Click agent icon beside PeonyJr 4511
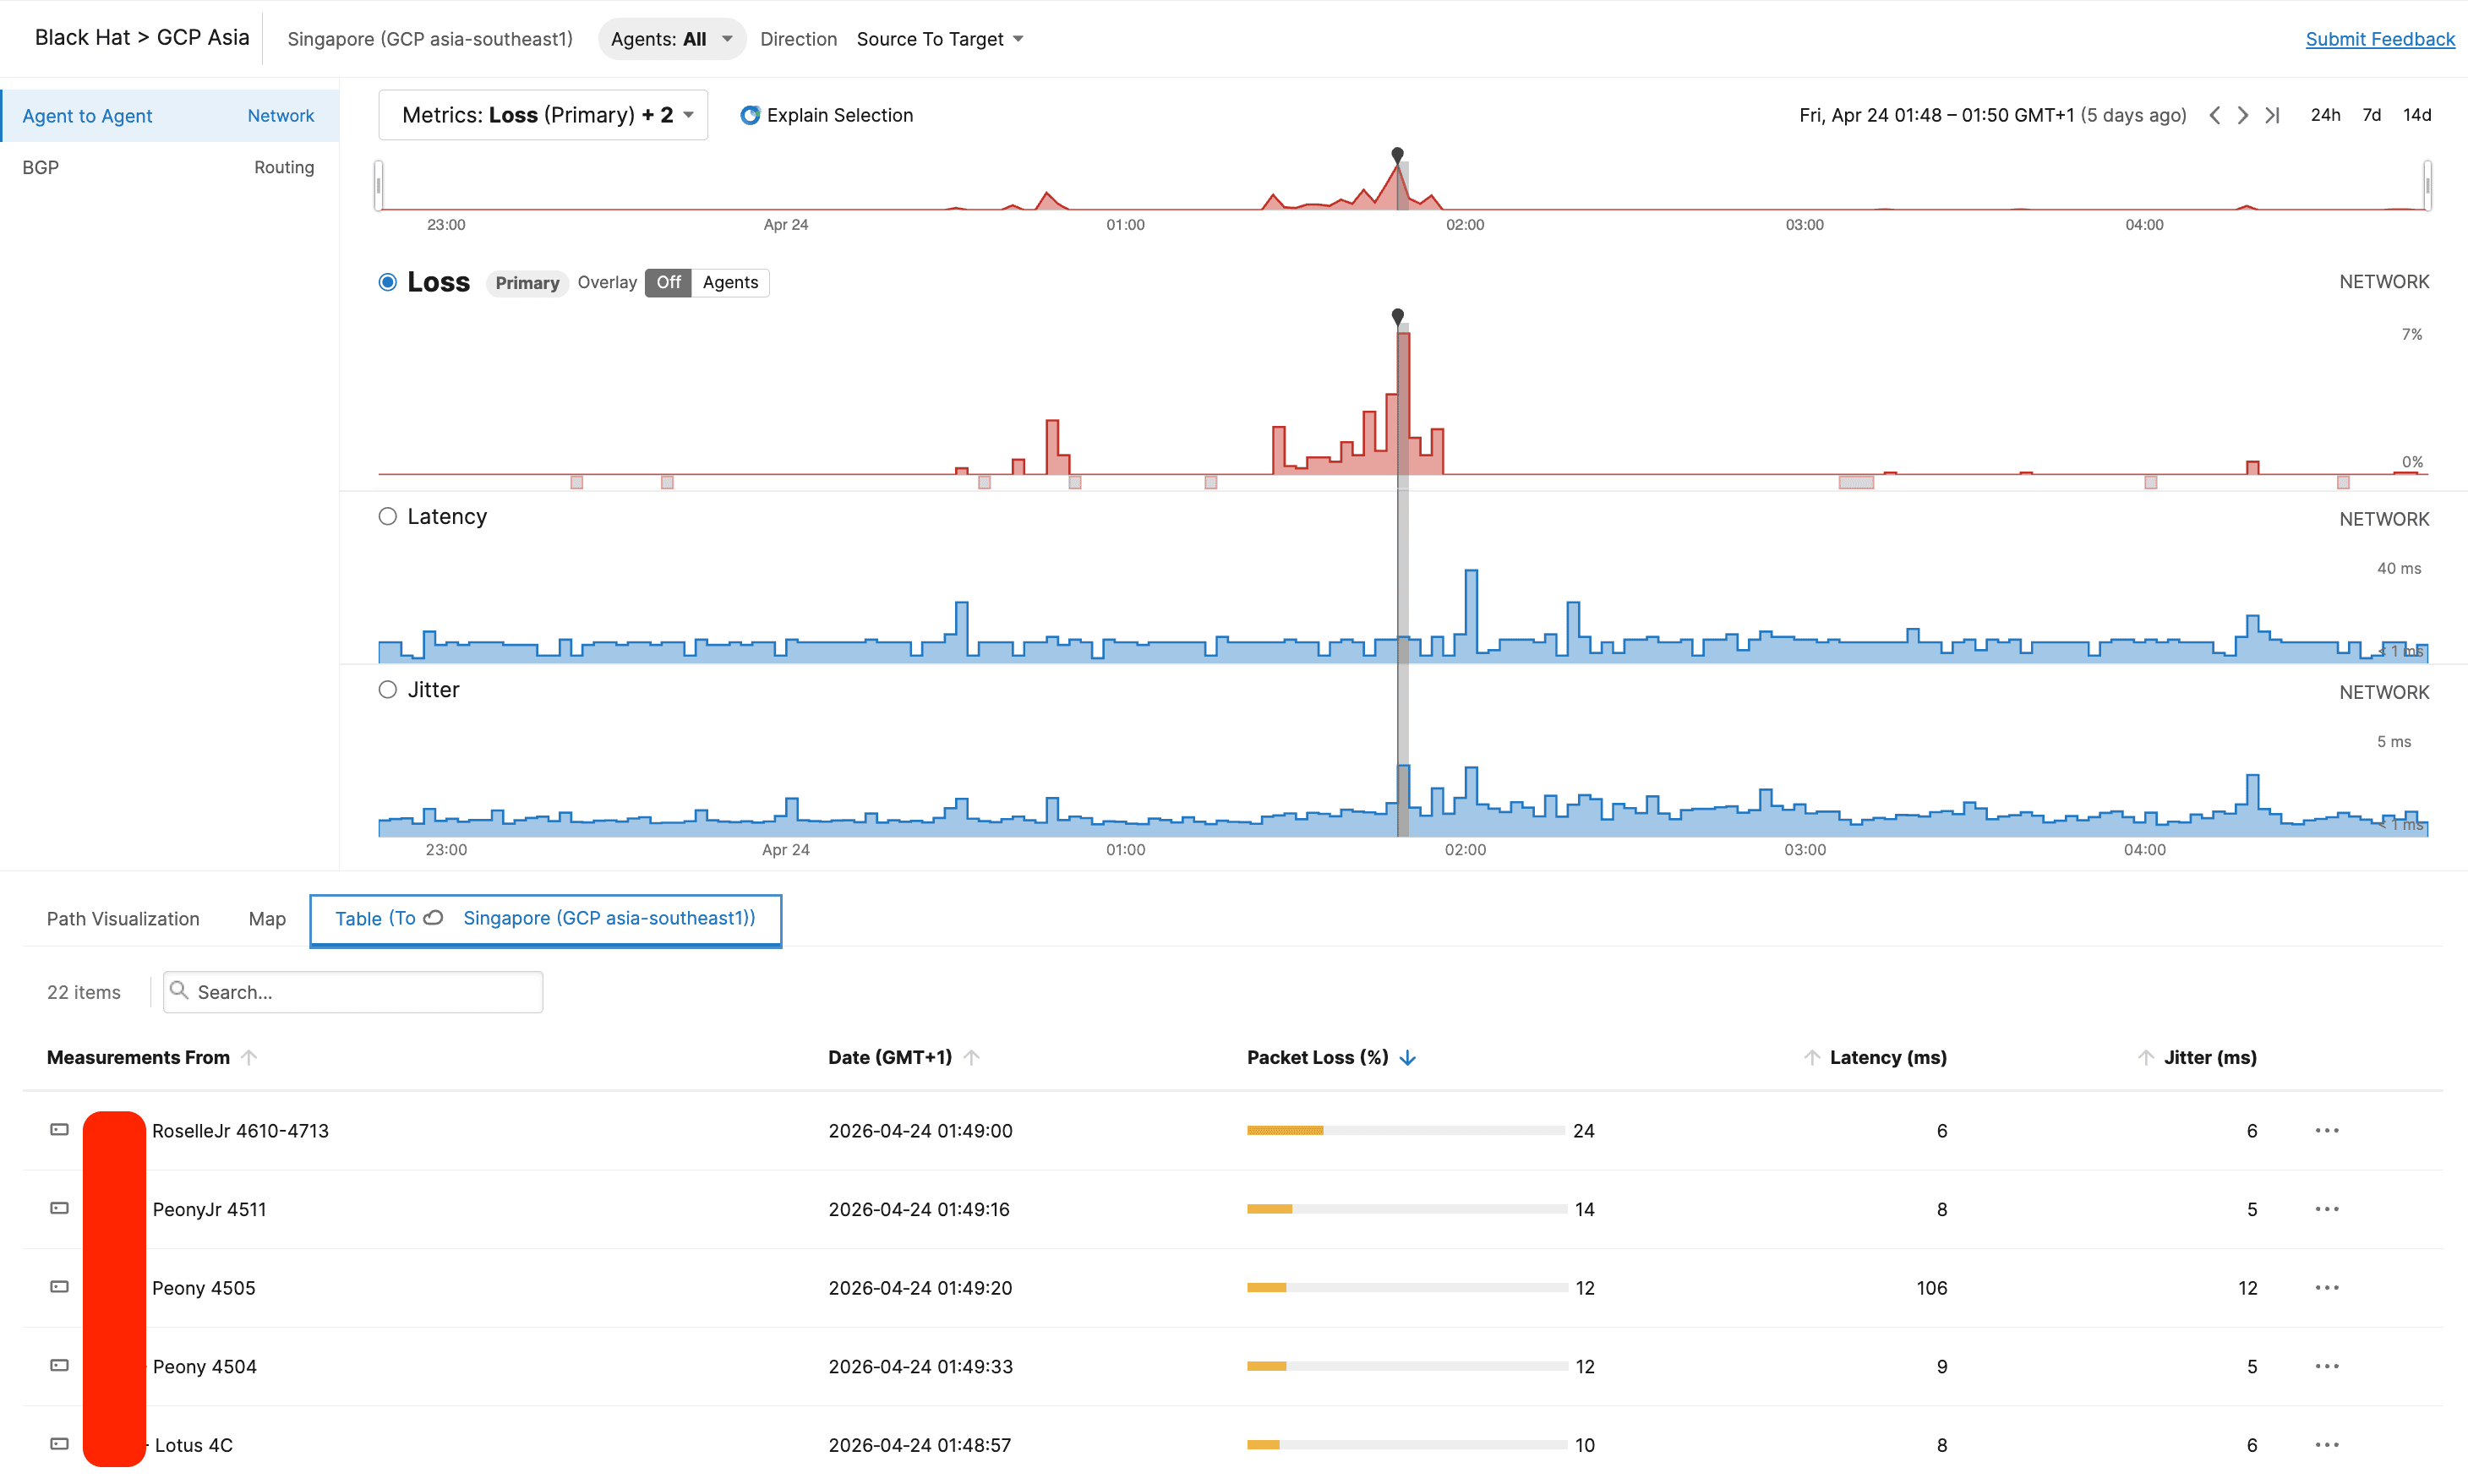 (x=60, y=1208)
